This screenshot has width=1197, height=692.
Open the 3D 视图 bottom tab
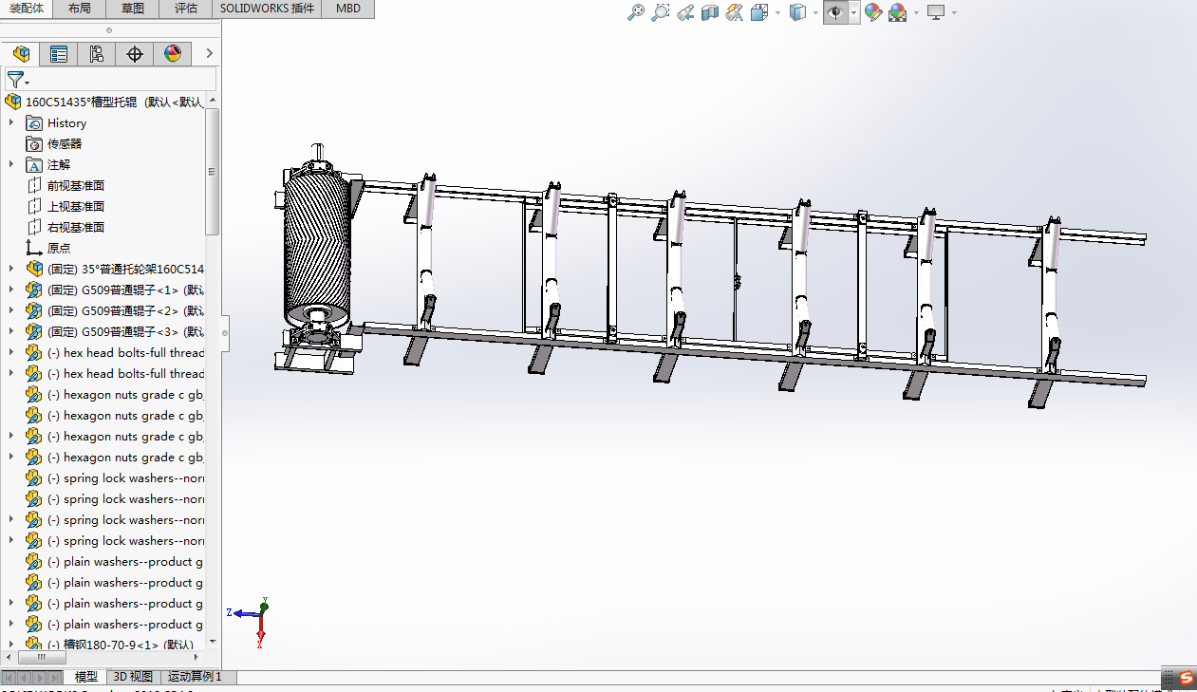tap(133, 677)
